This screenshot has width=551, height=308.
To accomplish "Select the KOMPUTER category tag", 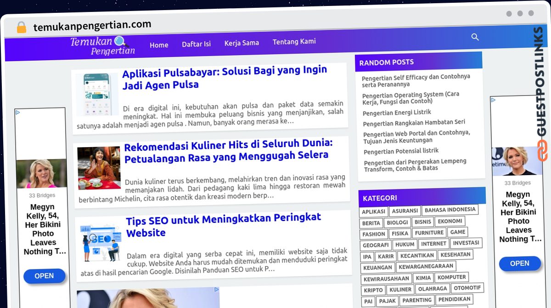I will 452,277.
